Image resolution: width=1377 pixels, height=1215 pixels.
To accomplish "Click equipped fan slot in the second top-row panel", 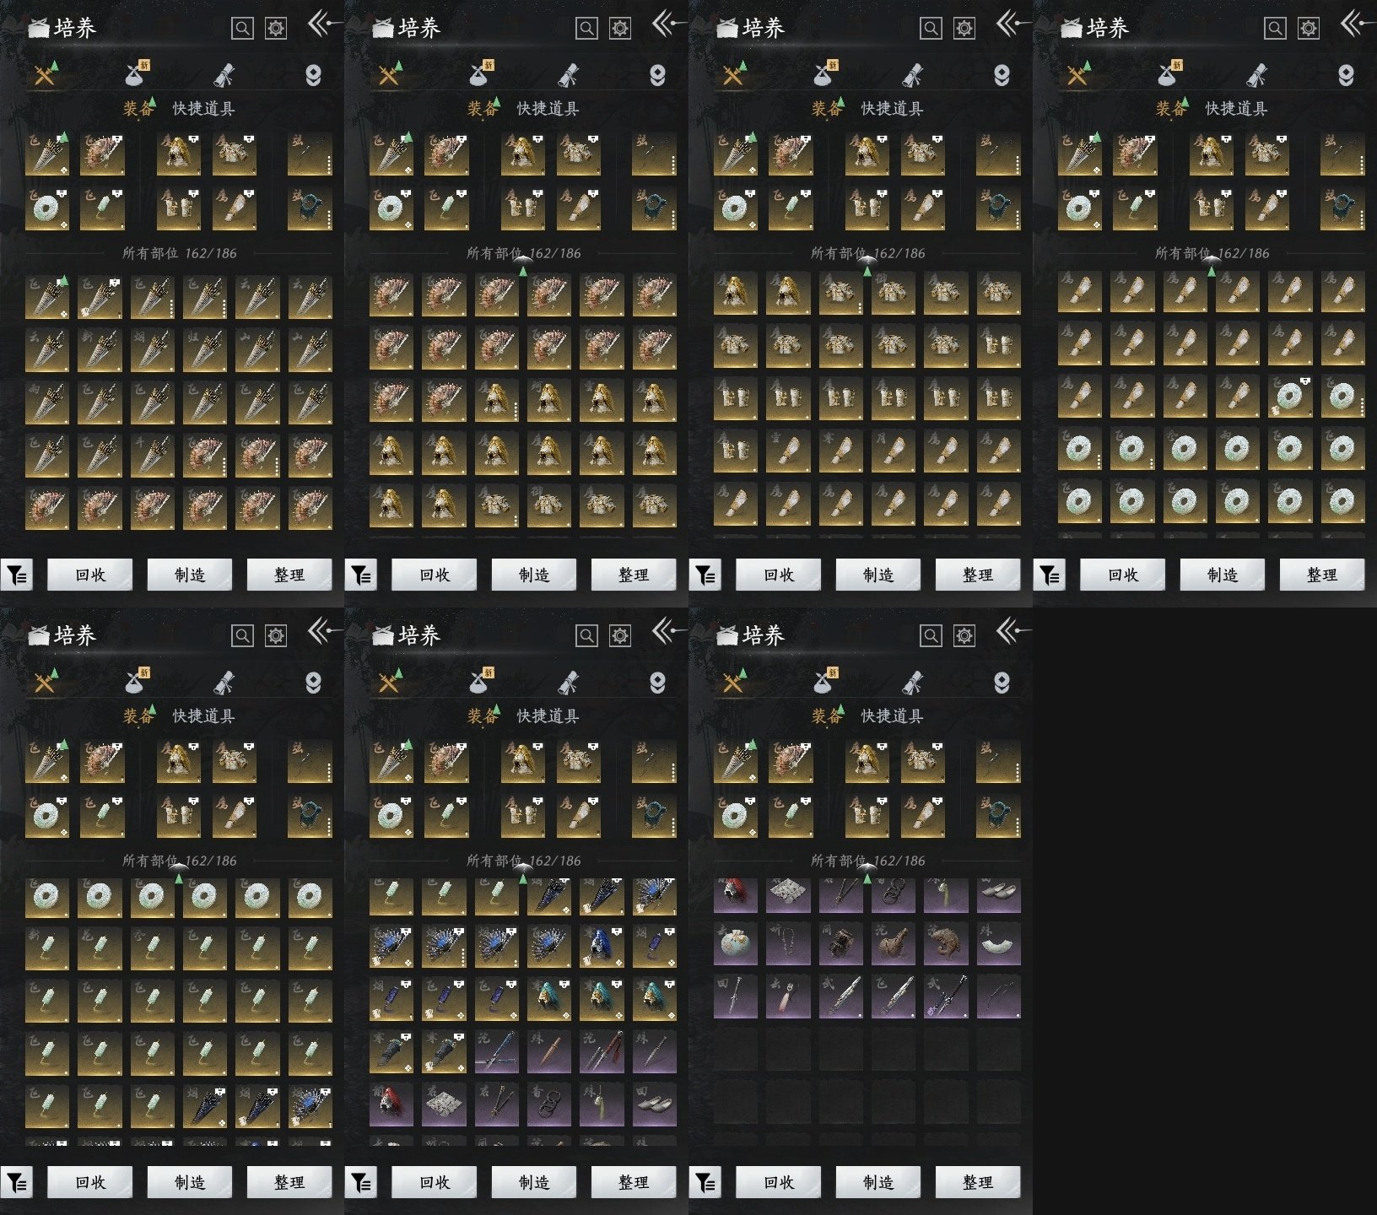I will [x=446, y=154].
